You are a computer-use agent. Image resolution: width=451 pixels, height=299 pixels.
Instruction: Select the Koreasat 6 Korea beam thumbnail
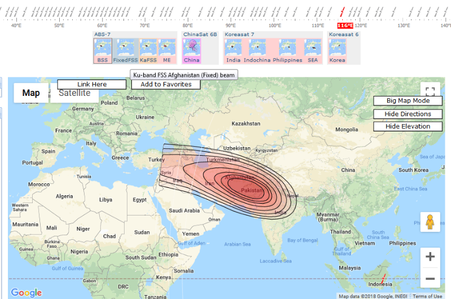337,51
